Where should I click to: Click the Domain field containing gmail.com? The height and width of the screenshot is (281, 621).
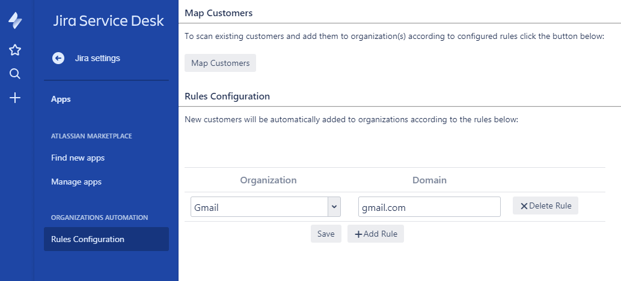[429, 207]
